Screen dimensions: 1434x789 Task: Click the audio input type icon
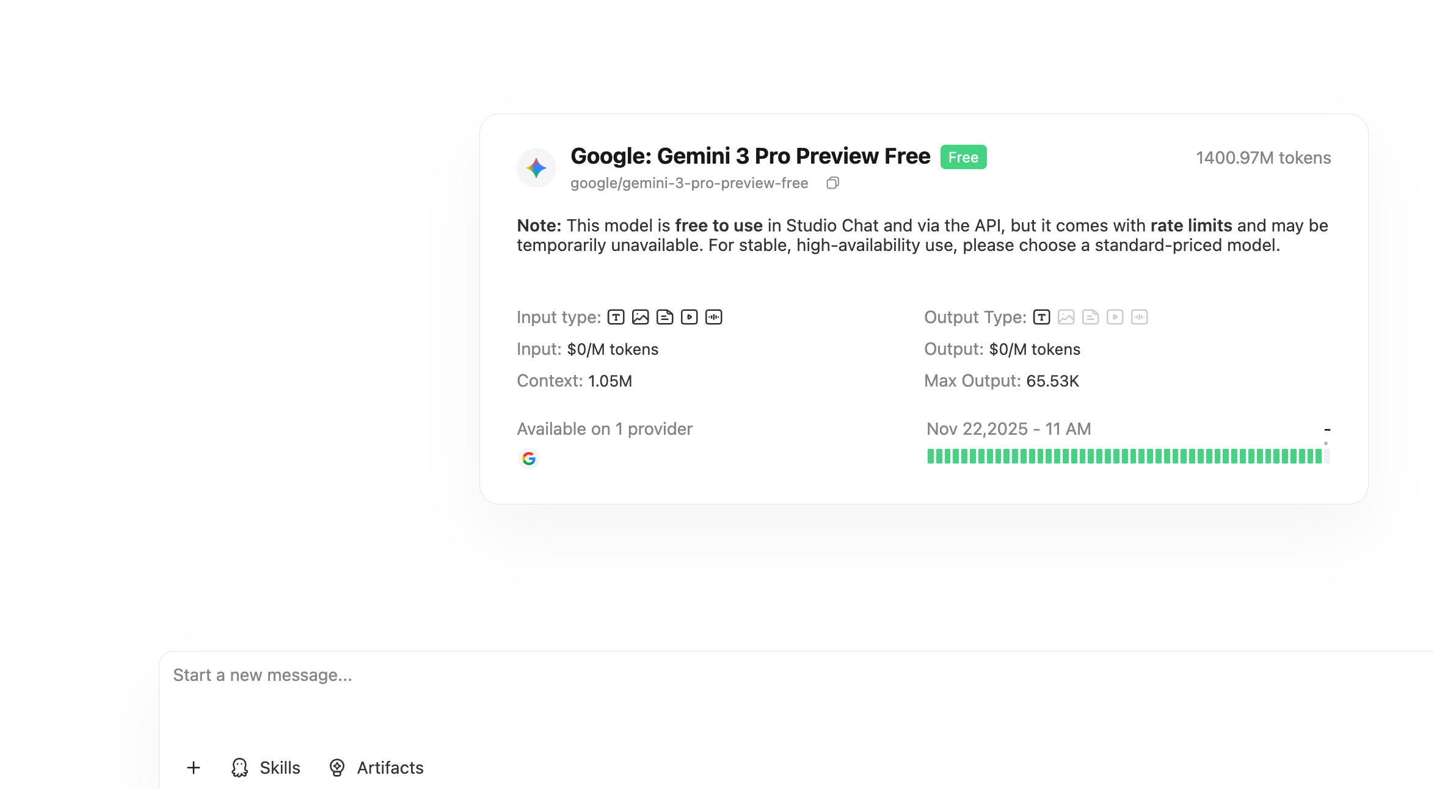[713, 317]
